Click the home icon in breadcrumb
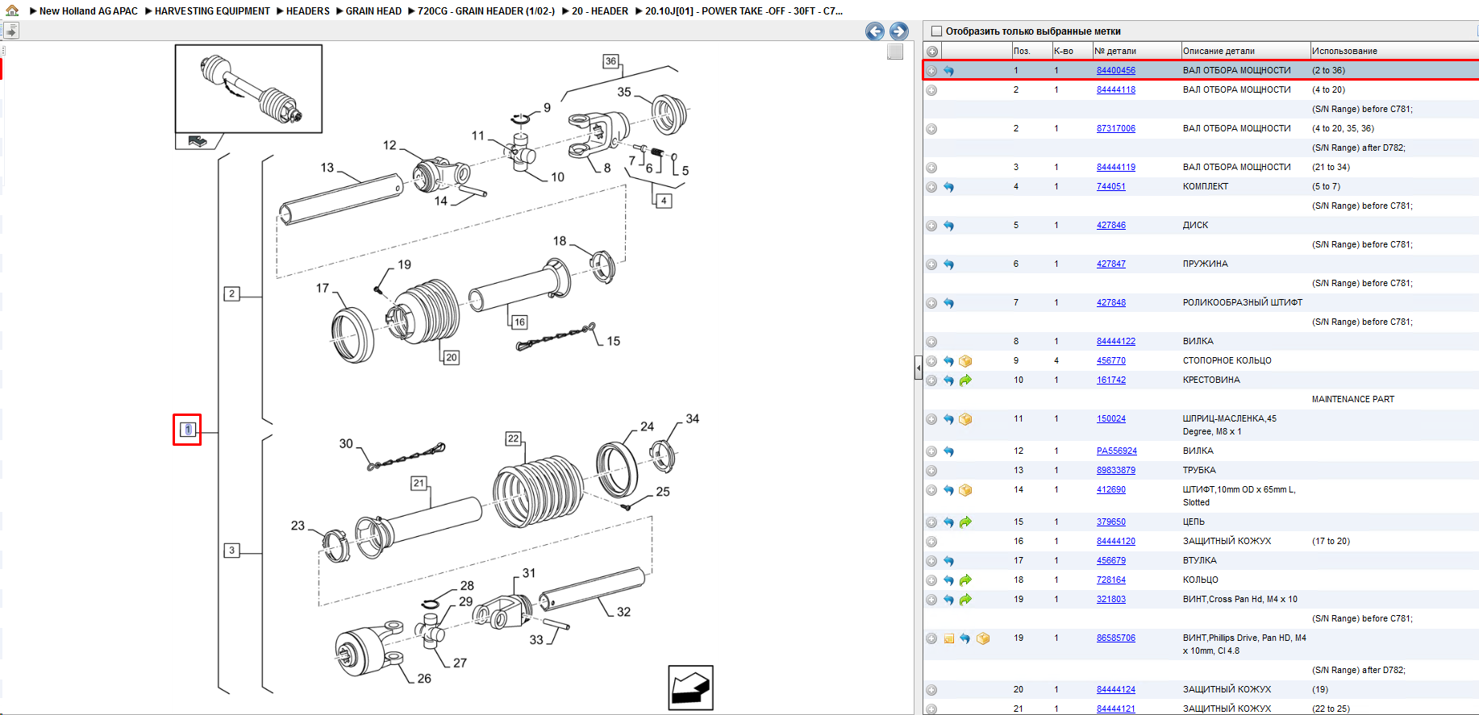 [x=12, y=10]
